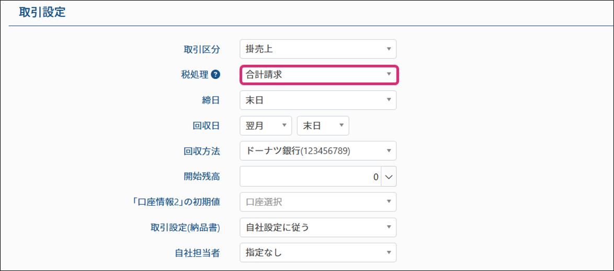Click the 締日 field label
This screenshot has width=614, height=271.
click(211, 100)
